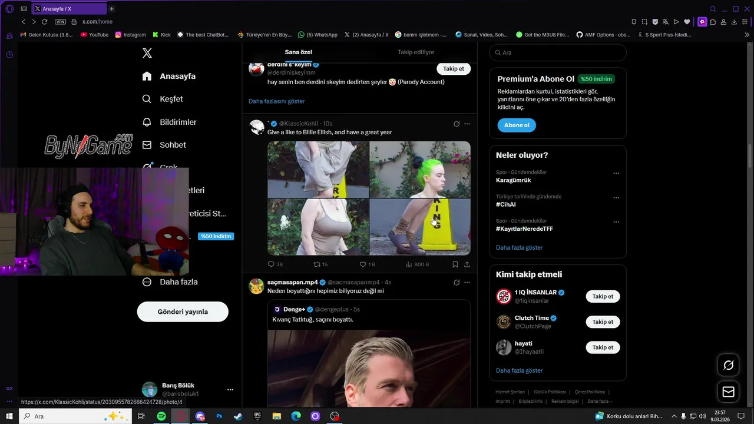Follow derdini s*keyim with Takip et
This screenshot has height=424, width=754.
(454, 69)
